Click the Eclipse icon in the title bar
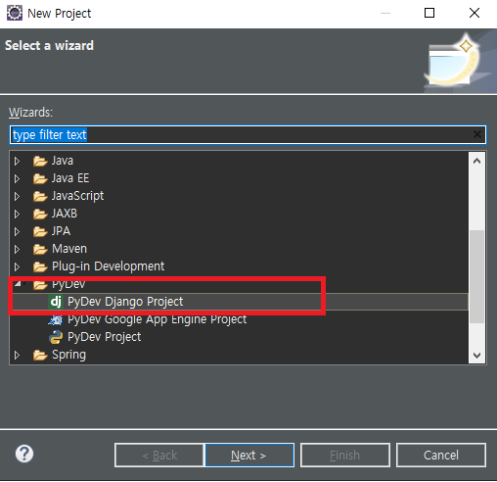 point(15,13)
